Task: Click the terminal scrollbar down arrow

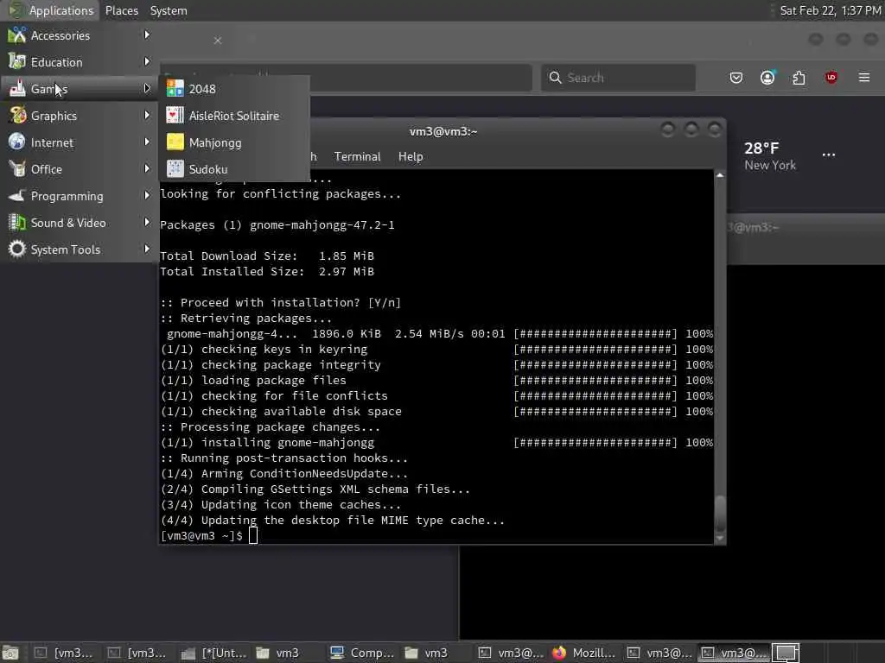Action: pos(720,539)
